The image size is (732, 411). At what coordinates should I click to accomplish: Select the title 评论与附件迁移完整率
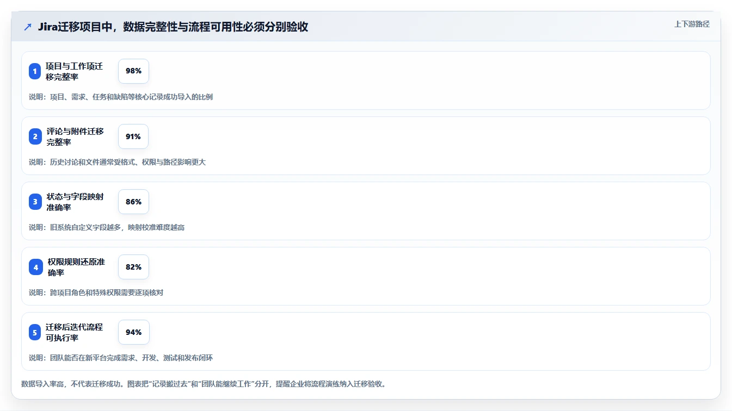[75, 136]
